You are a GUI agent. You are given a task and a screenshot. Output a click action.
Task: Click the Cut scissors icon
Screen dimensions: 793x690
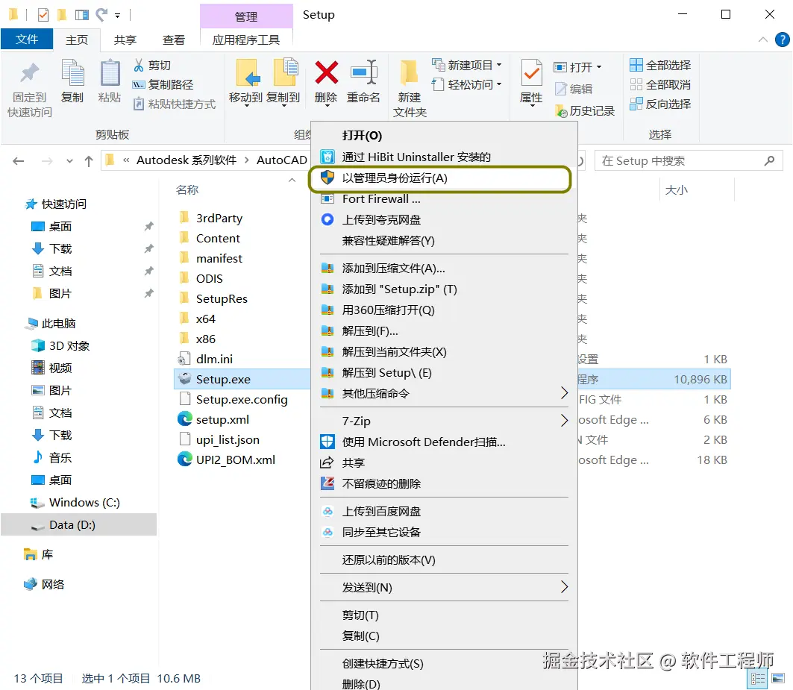[x=139, y=65]
